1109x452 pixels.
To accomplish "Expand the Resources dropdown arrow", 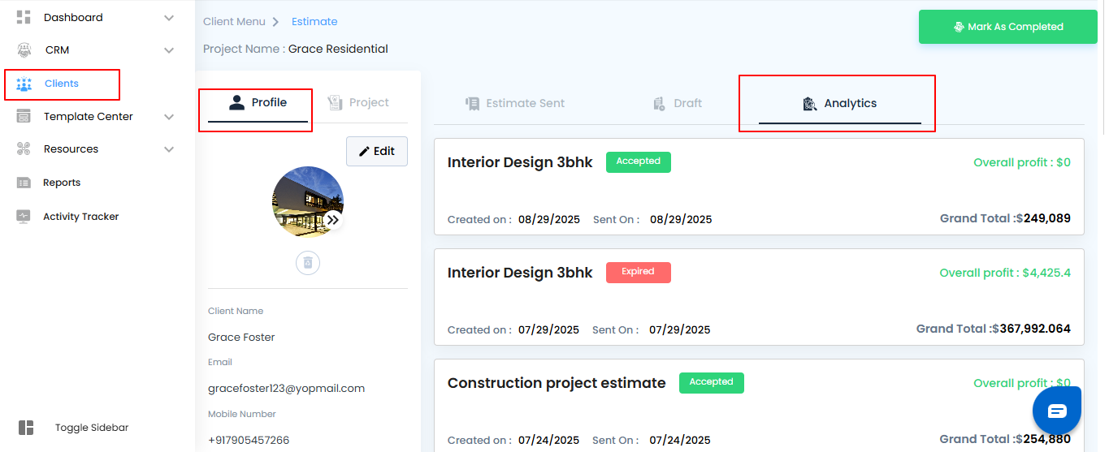I will pyautogui.click(x=169, y=149).
